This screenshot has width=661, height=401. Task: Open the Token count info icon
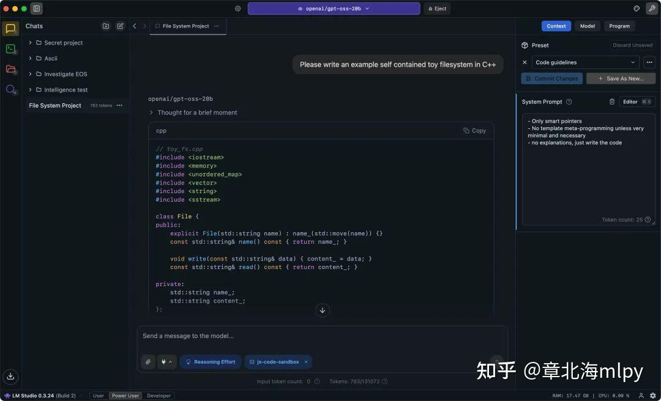[x=648, y=219]
